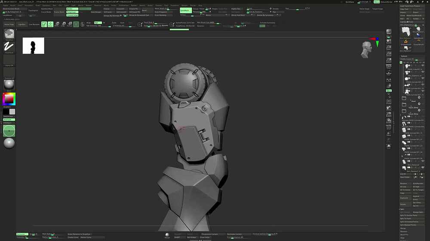Toggle the Gizmo 3D icon
Screen dimensions: 430x241
(x=76, y=24)
